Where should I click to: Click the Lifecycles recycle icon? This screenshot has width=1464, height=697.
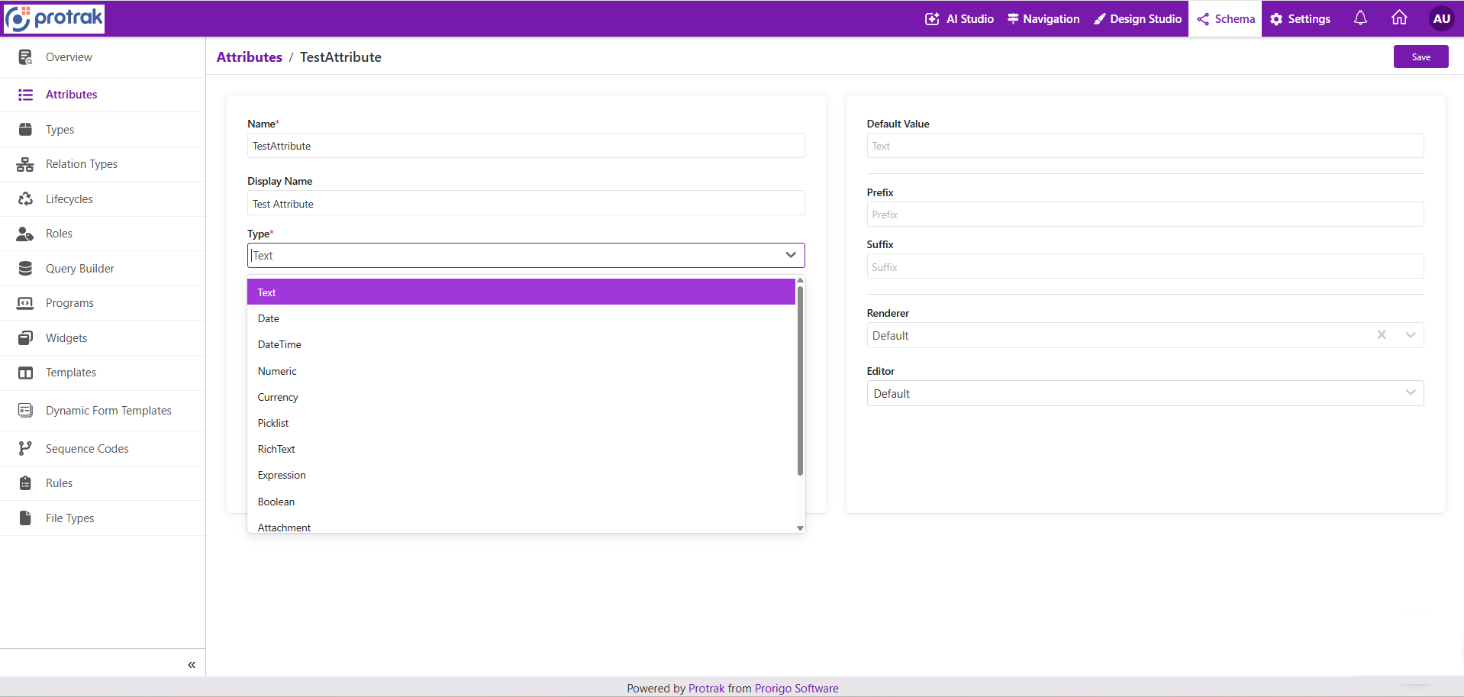point(25,198)
